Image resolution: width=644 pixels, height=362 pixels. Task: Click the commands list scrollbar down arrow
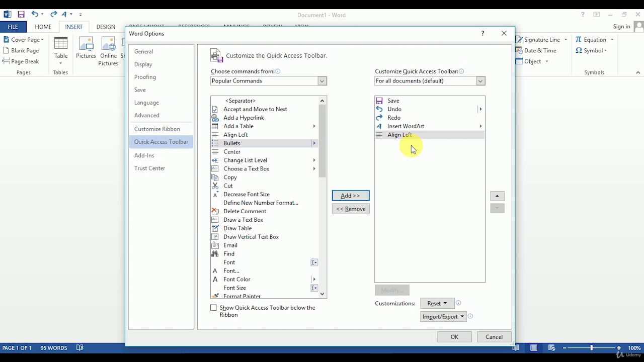coord(323,294)
